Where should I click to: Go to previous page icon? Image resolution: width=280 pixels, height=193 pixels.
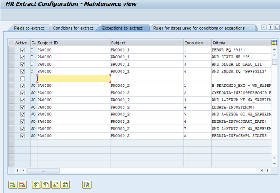coord(46,185)
